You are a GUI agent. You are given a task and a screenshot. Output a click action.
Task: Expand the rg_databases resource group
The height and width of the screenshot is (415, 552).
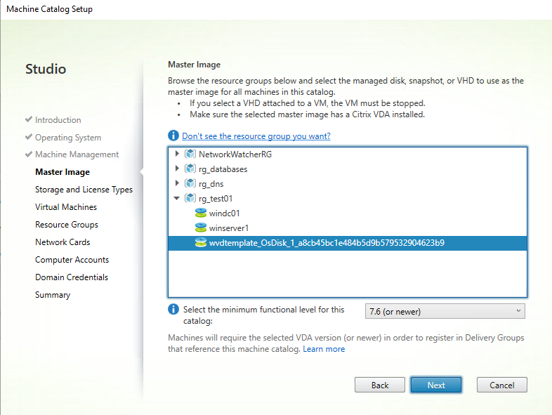coord(177,169)
